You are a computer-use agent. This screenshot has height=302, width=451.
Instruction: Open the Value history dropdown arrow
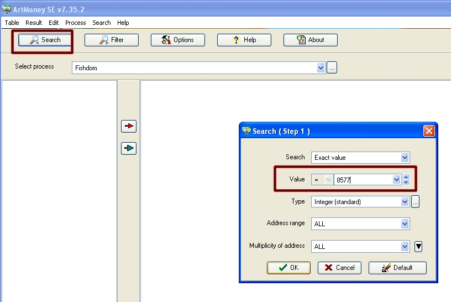(396, 180)
